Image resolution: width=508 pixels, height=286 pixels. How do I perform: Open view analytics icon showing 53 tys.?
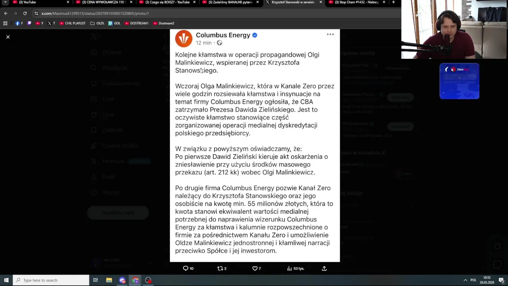point(295,269)
